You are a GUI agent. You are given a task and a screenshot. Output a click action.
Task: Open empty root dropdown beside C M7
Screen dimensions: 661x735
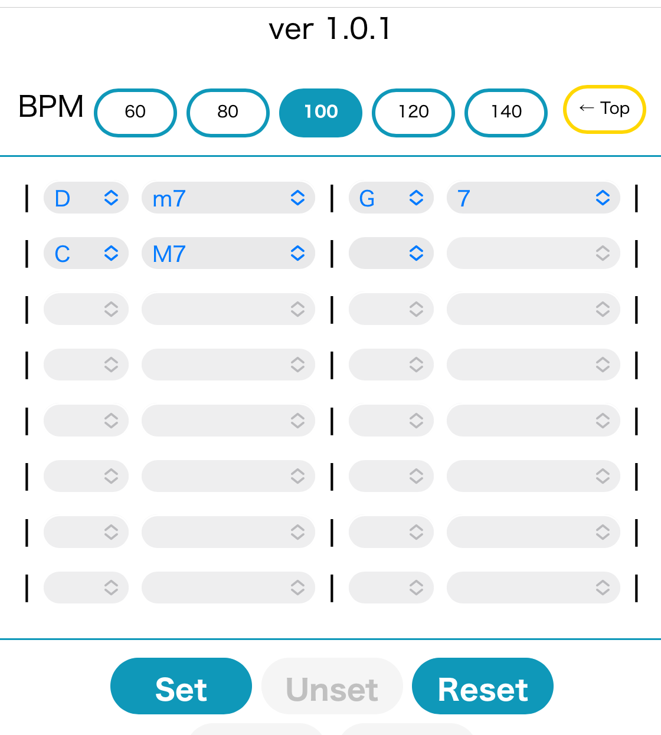[x=391, y=253]
